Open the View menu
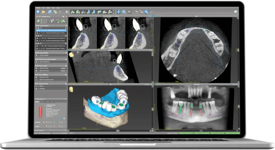 pyautogui.click(x=53, y=8)
